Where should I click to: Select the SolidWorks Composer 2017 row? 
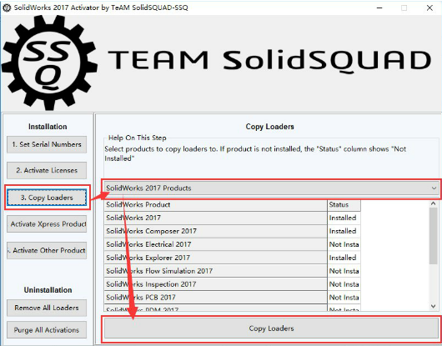(216, 231)
